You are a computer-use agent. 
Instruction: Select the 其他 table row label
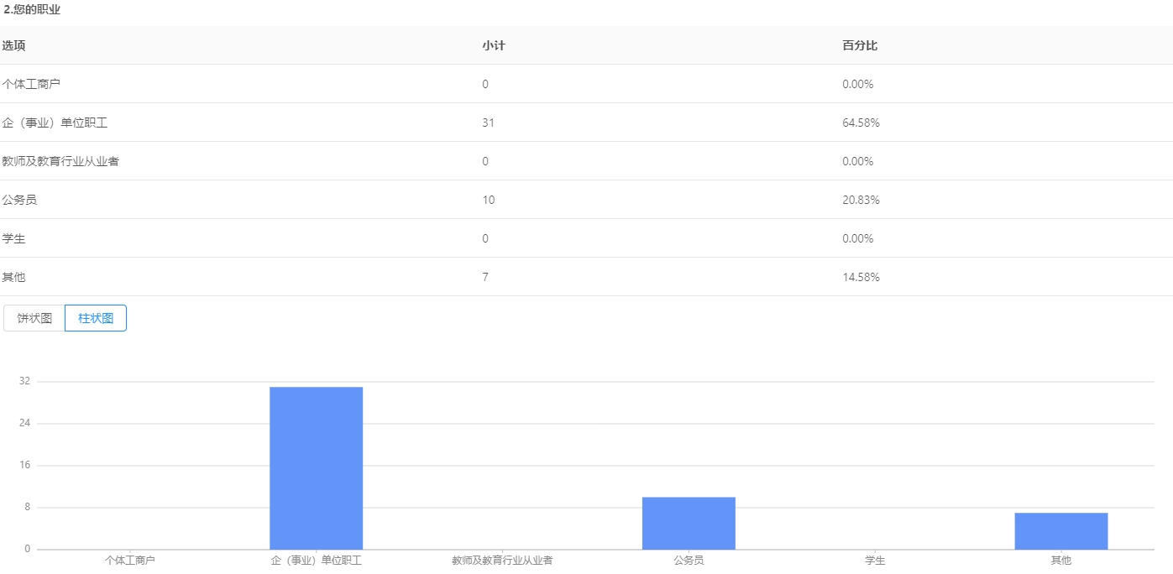click(13, 277)
